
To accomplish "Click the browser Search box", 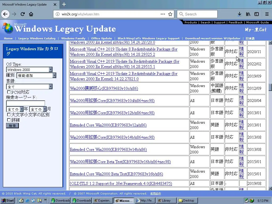I will click(x=197, y=14).
